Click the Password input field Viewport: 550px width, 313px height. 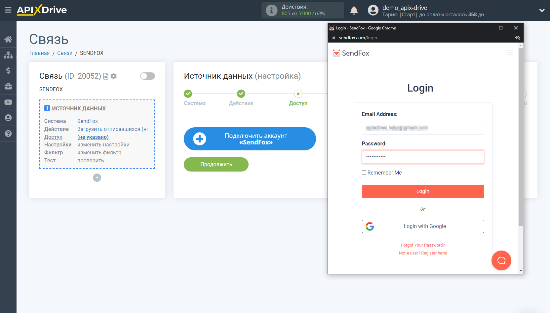(423, 157)
